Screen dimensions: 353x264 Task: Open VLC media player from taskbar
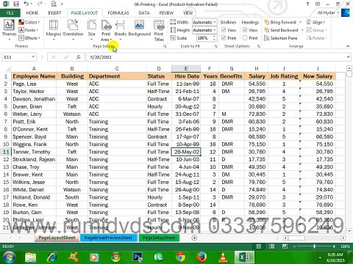[223, 257]
